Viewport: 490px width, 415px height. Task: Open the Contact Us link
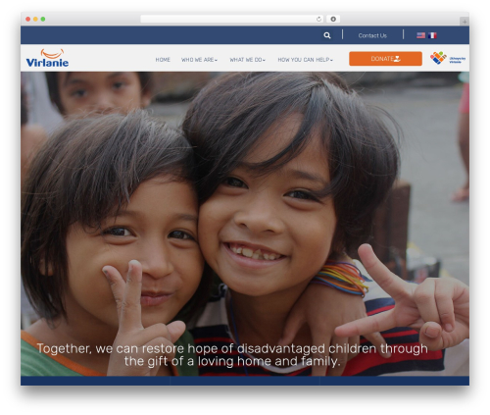click(x=372, y=35)
